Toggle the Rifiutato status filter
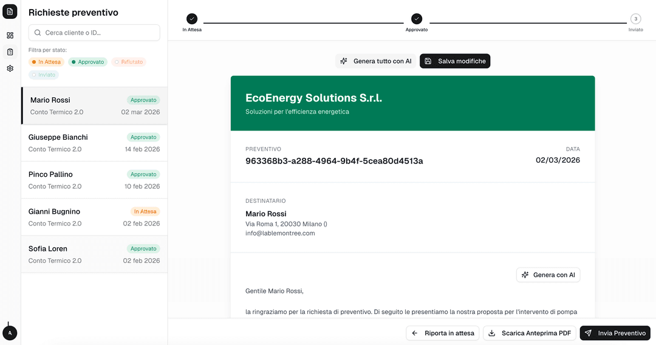The width and height of the screenshot is (656, 345). coord(129,62)
